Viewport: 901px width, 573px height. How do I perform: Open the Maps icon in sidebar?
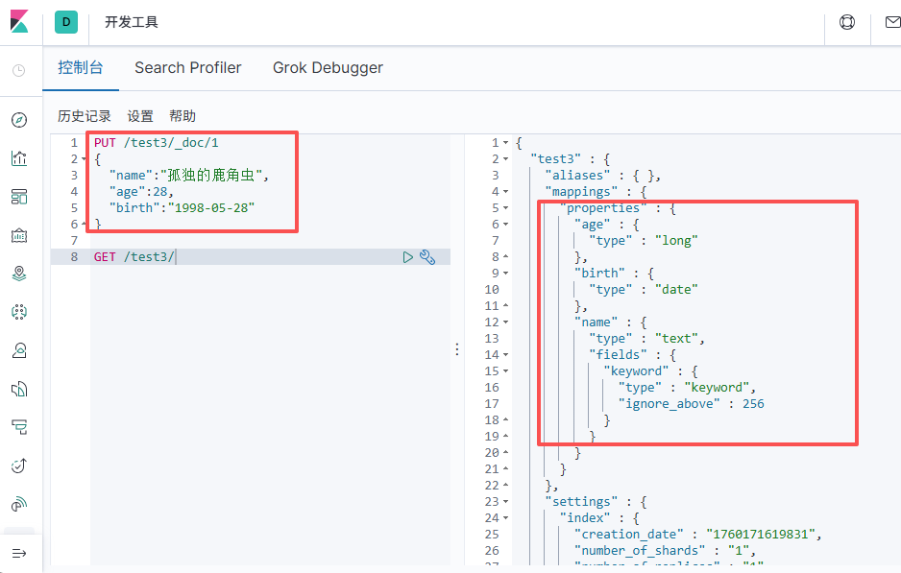point(19,274)
